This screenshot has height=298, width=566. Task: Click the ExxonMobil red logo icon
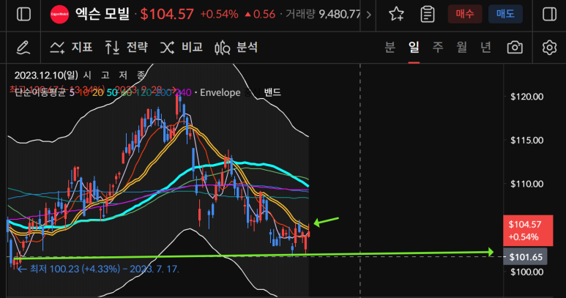pyautogui.click(x=59, y=15)
